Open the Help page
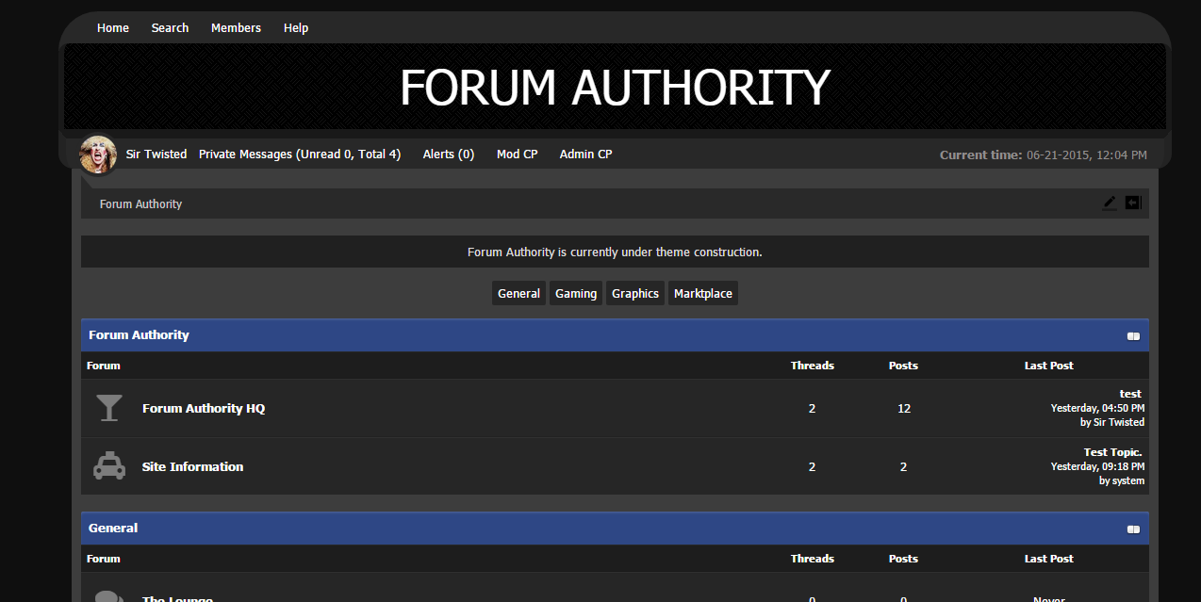The width and height of the screenshot is (1201, 602). coord(296,28)
